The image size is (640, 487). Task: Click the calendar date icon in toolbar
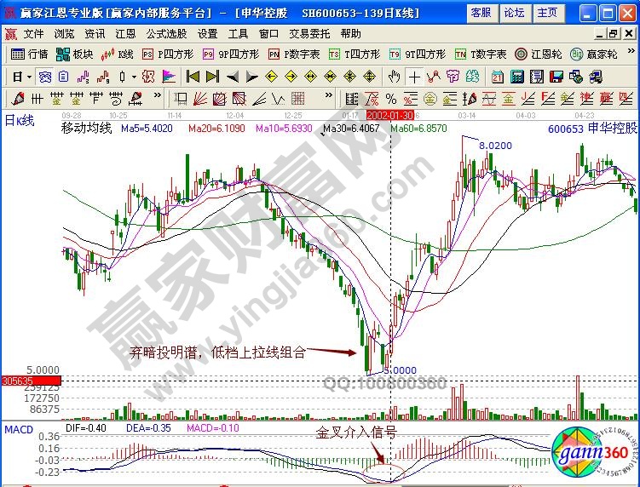pyautogui.click(x=497, y=76)
